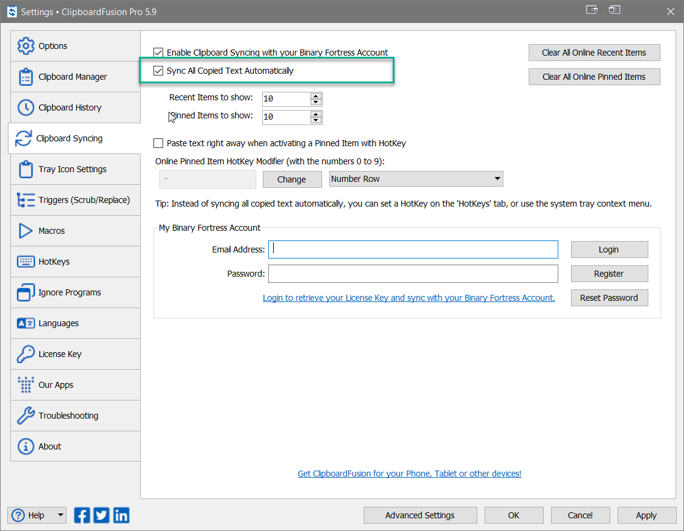Click the second monitor title bar icon
This screenshot has width=684, height=531.
pyautogui.click(x=614, y=10)
